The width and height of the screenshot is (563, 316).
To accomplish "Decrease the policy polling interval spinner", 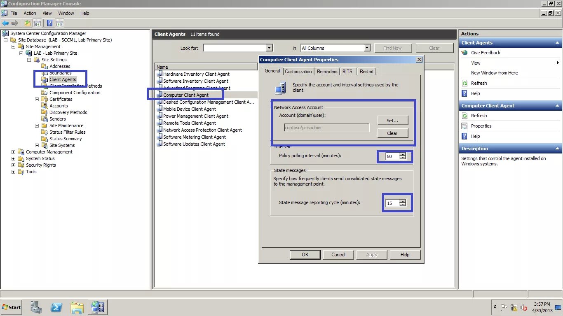I will point(403,158).
